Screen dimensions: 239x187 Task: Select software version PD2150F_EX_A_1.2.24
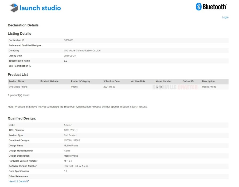76,166
